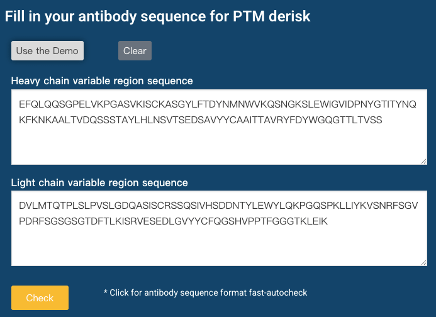Image resolution: width=436 pixels, height=317 pixels.
Task: Focus the light chain sequence text area
Action: (x=219, y=228)
